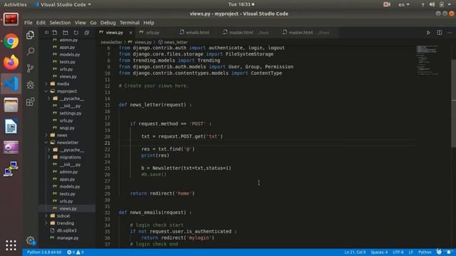Open the volume indicator in top bar
Image resolution: width=456 pixels, height=256 pixels.
(x=432, y=4)
